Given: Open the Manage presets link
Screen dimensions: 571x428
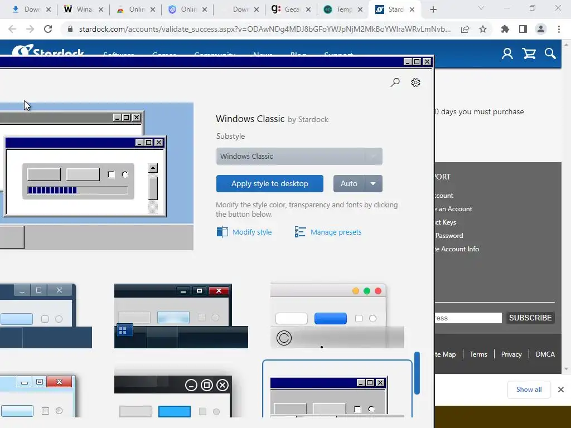Looking at the screenshot, I should coord(336,232).
